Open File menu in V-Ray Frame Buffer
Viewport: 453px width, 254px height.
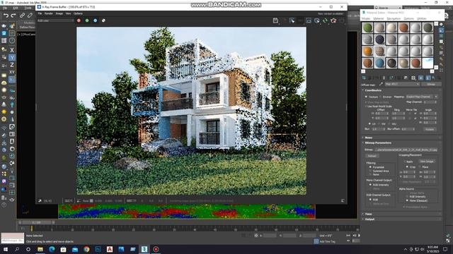pyautogui.click(x=40, y=13)
